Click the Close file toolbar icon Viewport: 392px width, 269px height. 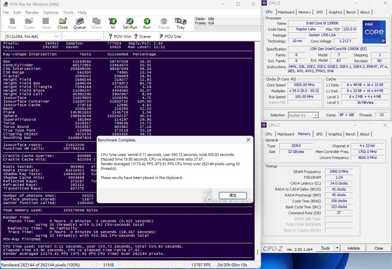62,23
